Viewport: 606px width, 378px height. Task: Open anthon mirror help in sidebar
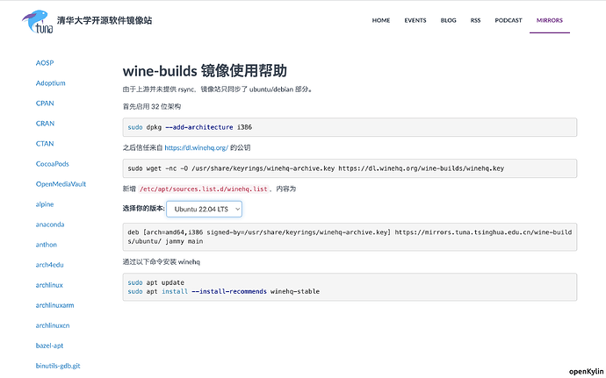[46, 245]
